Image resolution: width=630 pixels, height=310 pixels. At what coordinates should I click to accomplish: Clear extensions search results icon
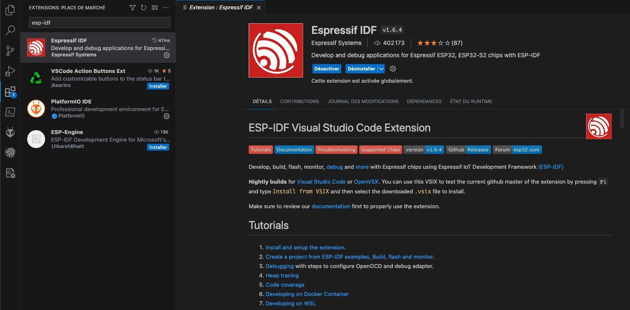[x=155, y=8]
